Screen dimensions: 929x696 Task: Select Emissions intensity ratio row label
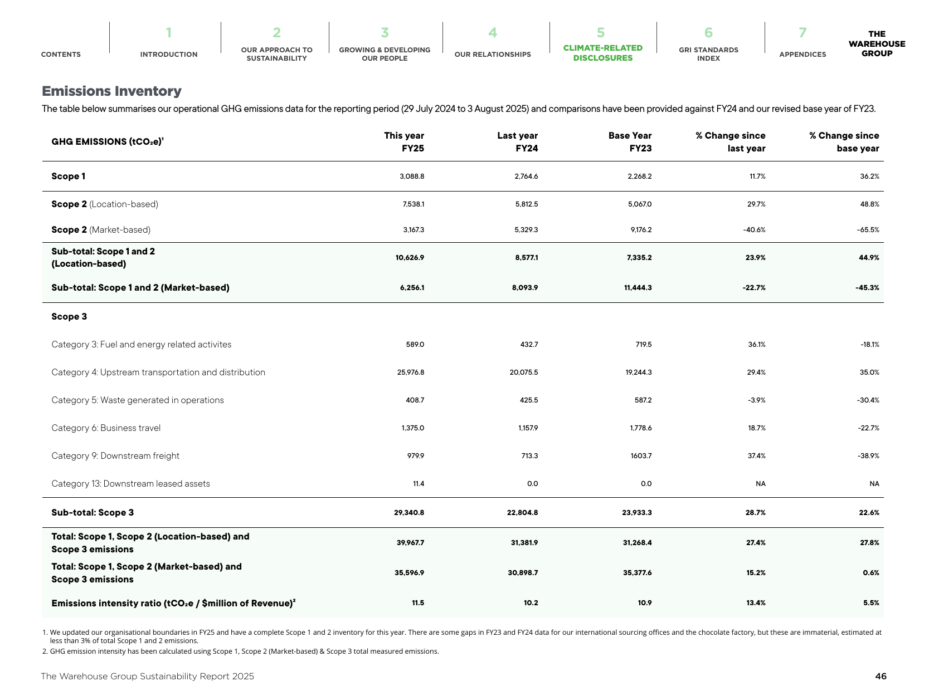click(x=173, y=603)
